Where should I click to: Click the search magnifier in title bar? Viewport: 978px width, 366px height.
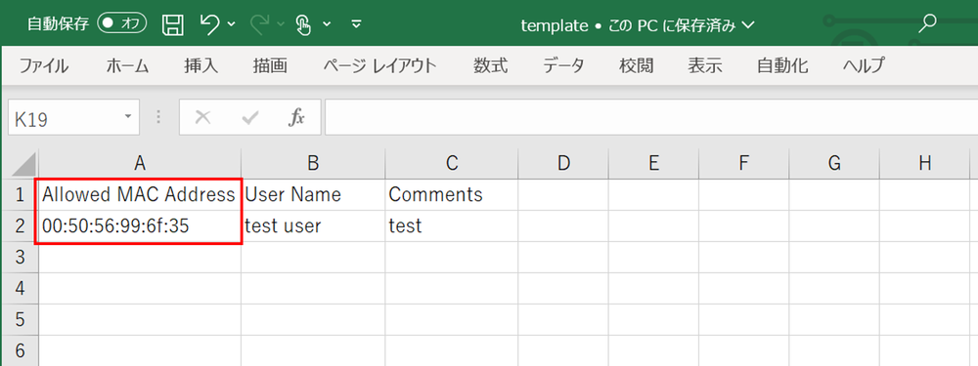(928, 24)
